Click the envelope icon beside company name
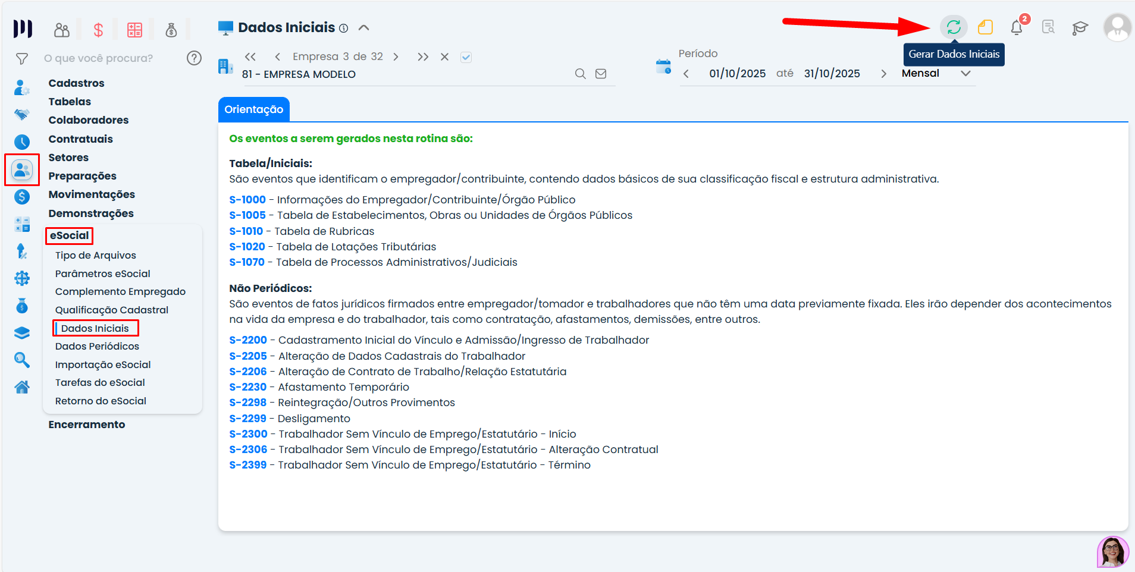 point(601,74)
